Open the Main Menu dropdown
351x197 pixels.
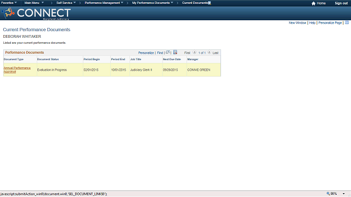[34, 3]
